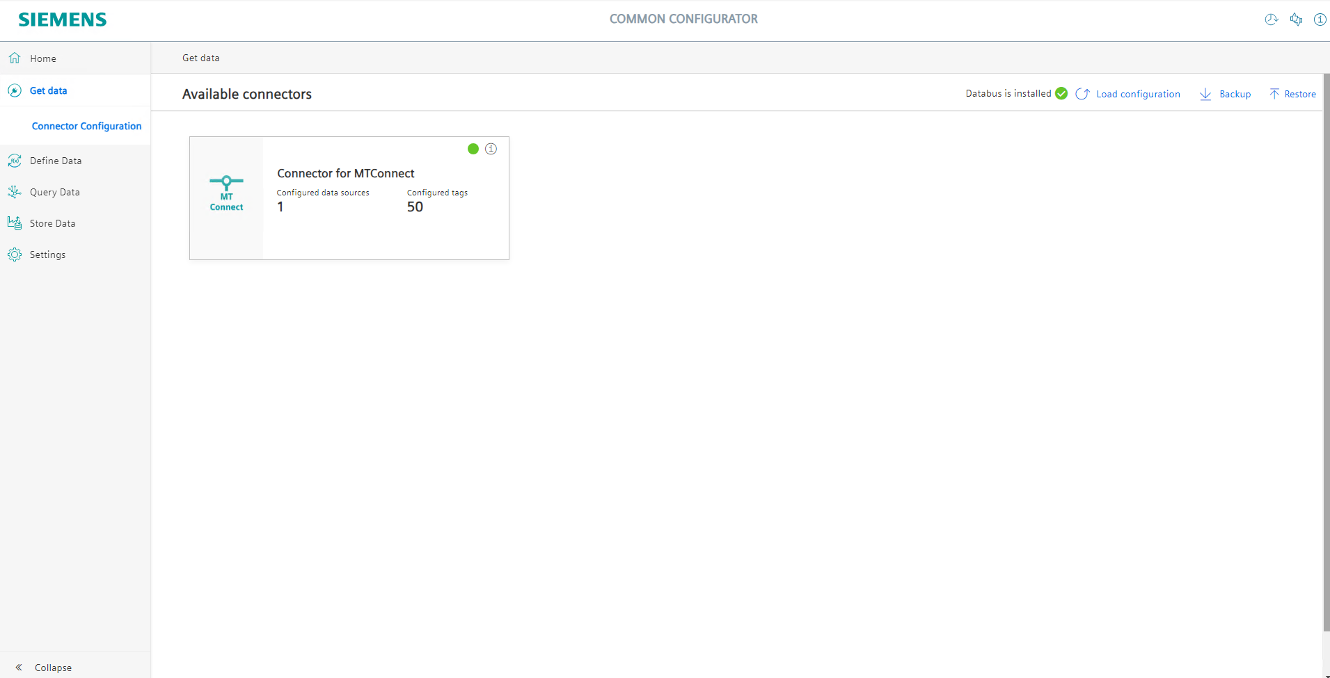Click the Siemens logo
Viewport: 1330px width, 678px height.
coord(63,19)
